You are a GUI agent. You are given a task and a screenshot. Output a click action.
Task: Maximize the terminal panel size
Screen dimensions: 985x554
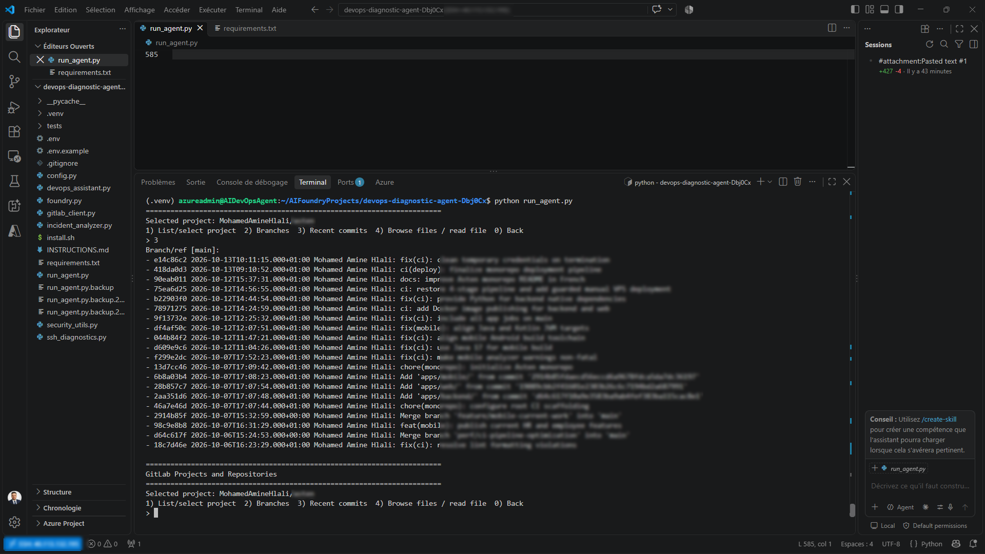(x=832, y=182)
